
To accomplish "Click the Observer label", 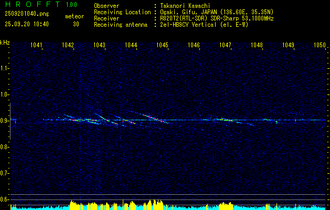I will (x=107, y=6).
